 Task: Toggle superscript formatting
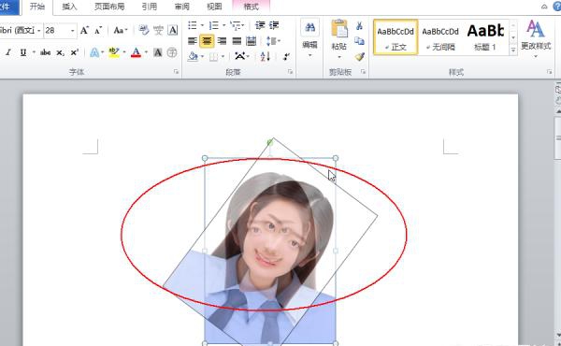pyautogui.click(x=75, y=52)
